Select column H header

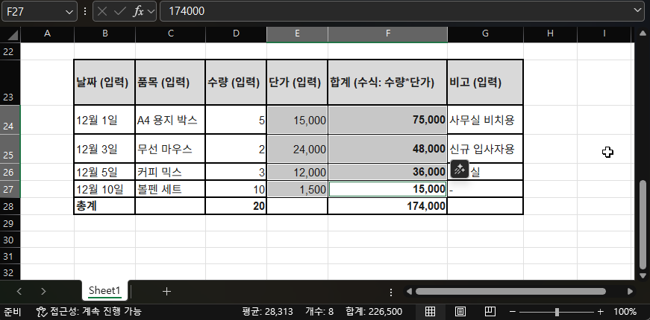click(x=550, y=34)
